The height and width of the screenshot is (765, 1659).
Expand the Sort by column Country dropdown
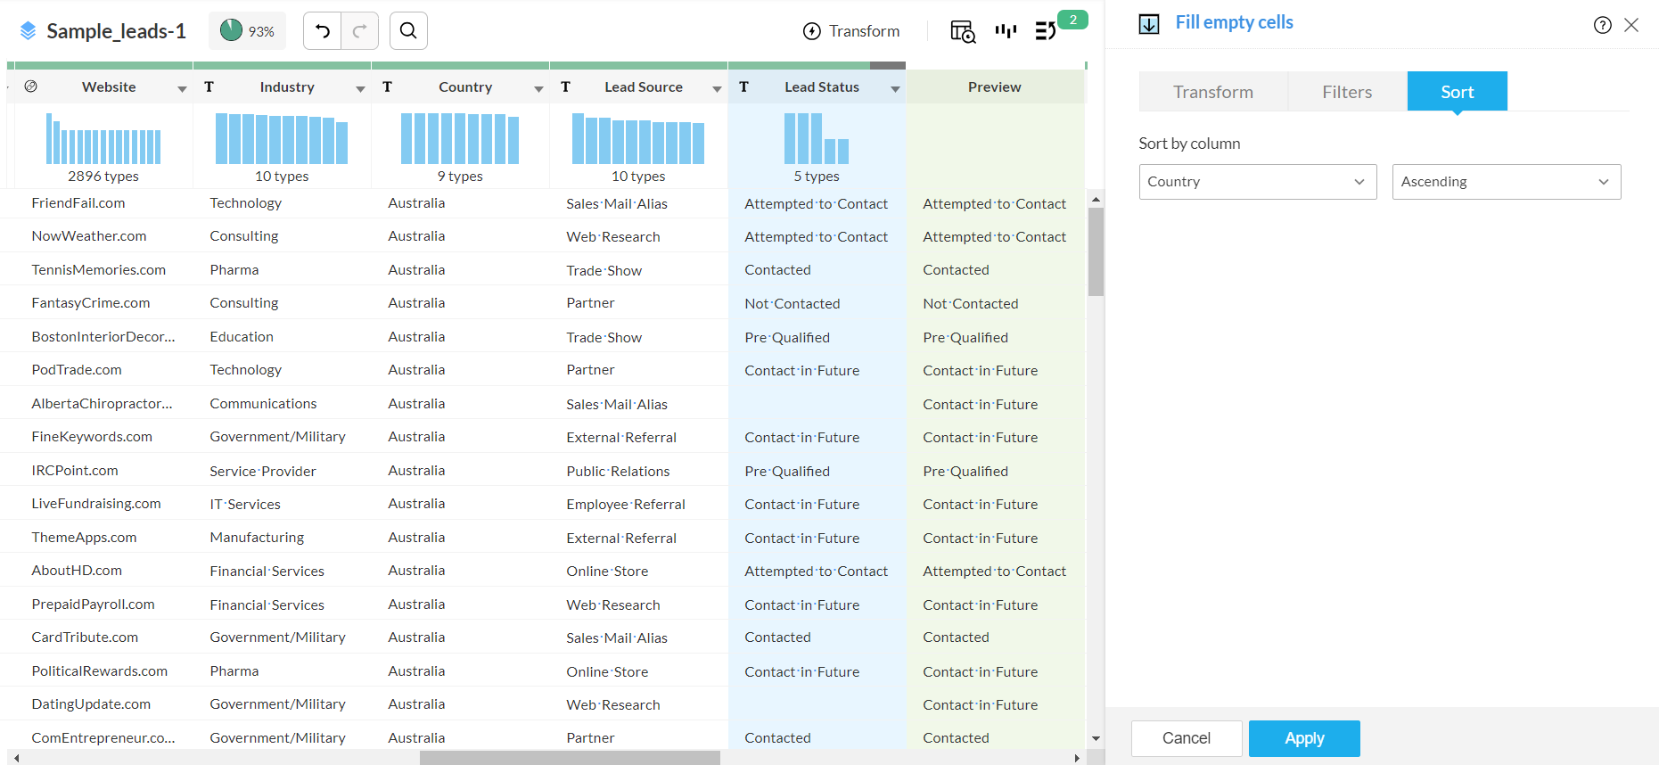(1257, 182)
